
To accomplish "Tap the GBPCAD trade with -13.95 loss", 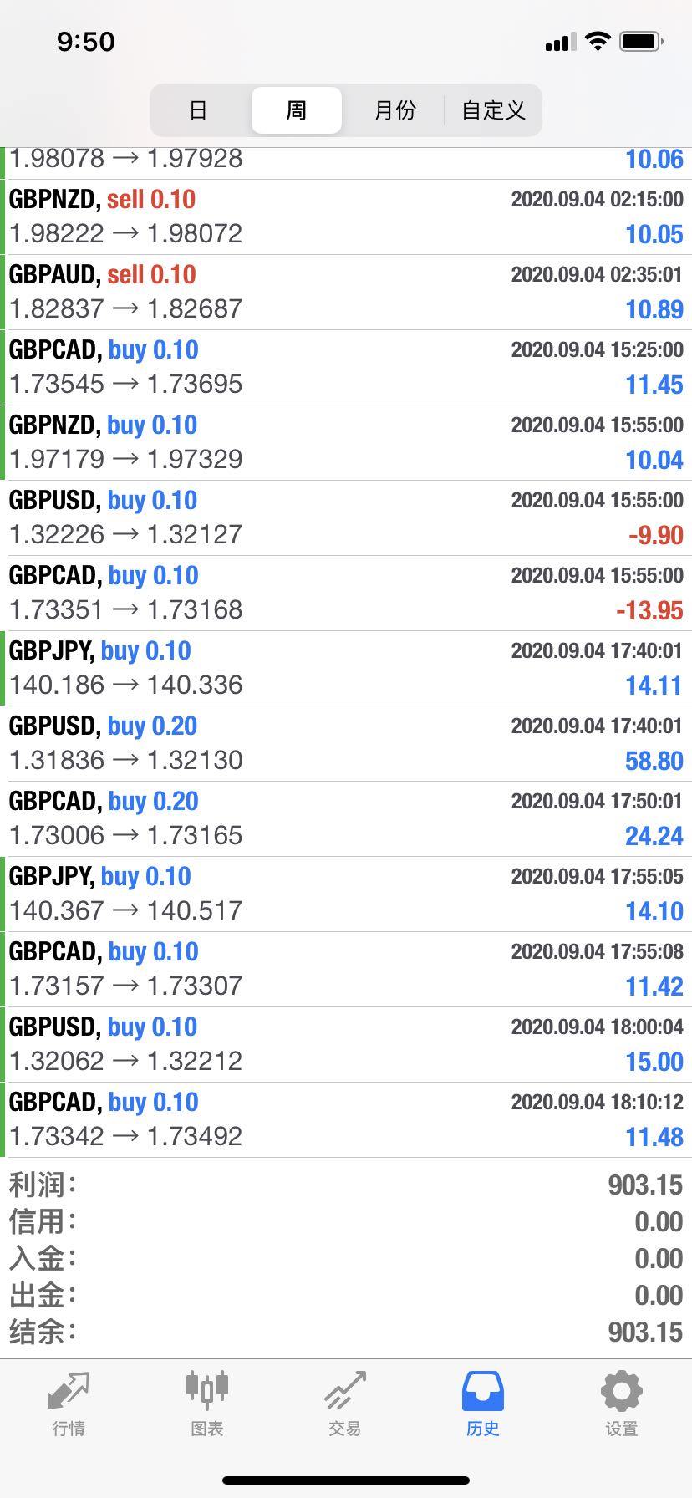I will point(346,594).
